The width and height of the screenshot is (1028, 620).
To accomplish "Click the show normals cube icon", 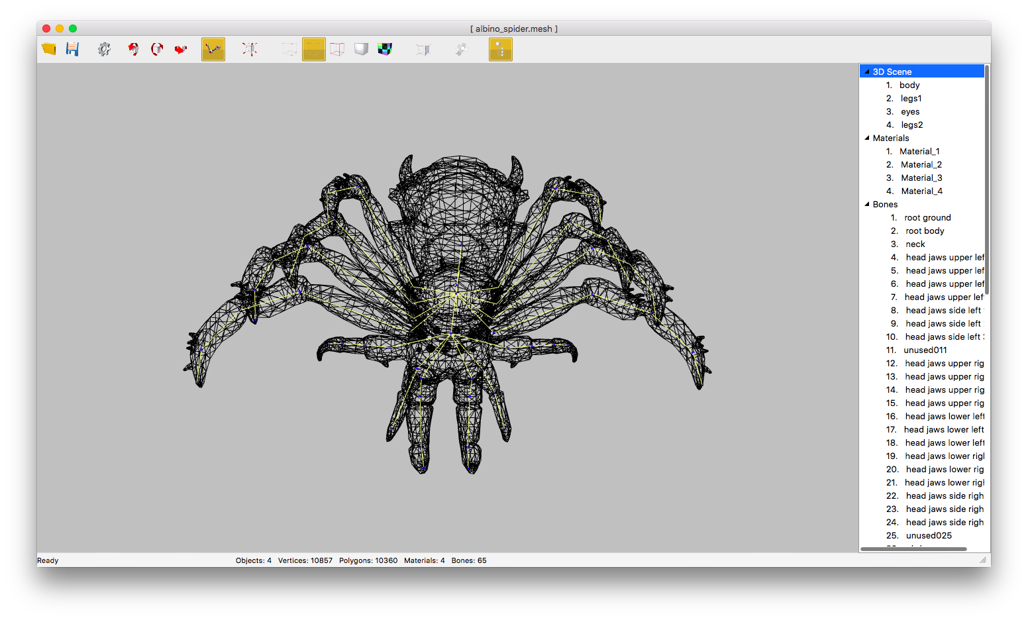I will click(250, 49).
